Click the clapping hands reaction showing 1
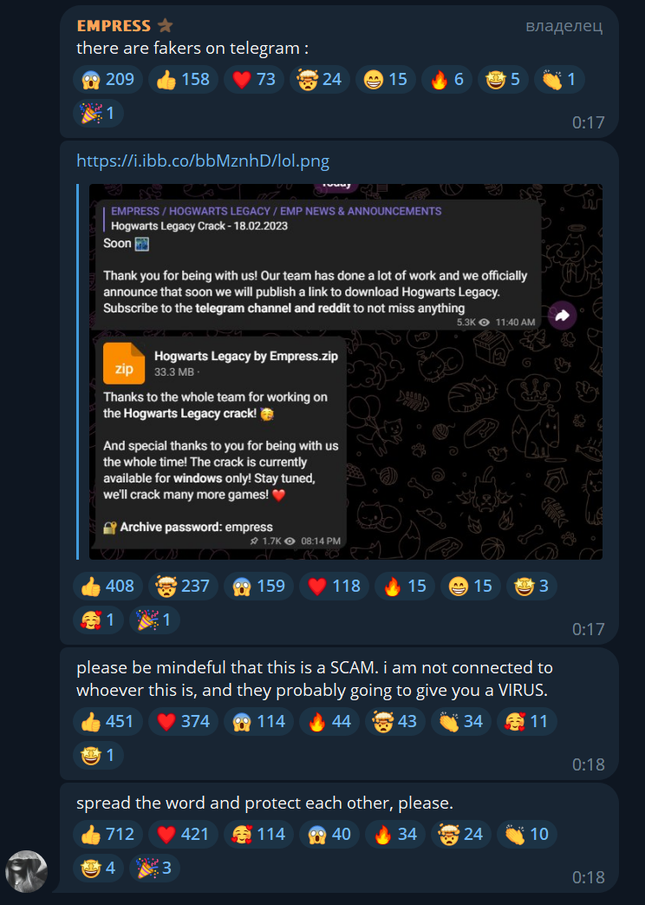 coord(560,79)
